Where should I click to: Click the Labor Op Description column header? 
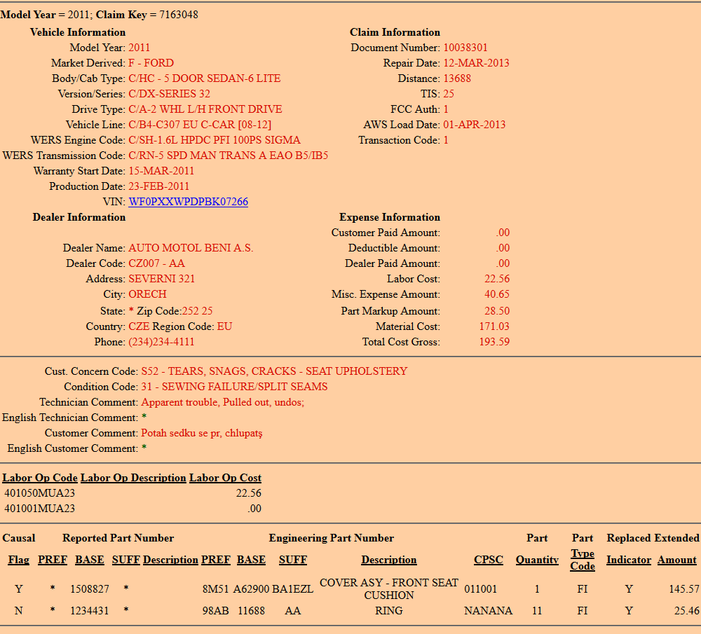pos(133,478)
